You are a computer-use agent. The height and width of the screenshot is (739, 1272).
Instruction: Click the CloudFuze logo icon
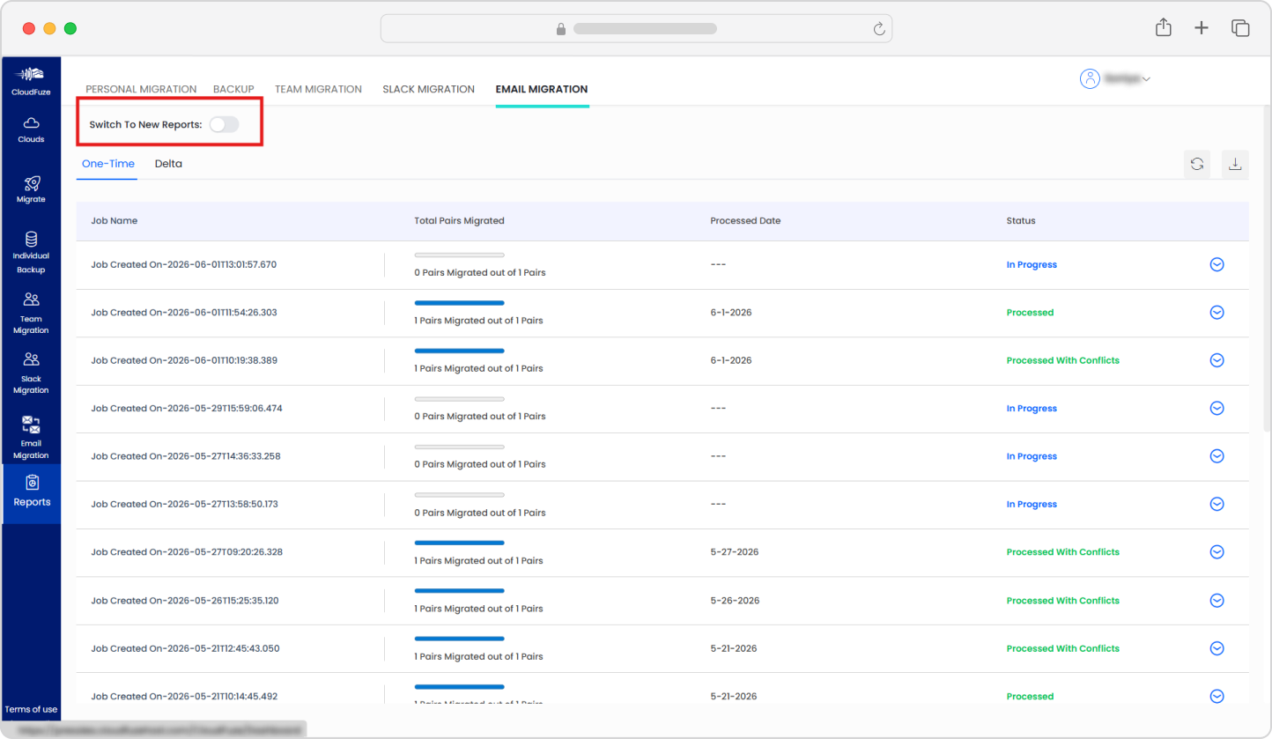tap(31, 74)
